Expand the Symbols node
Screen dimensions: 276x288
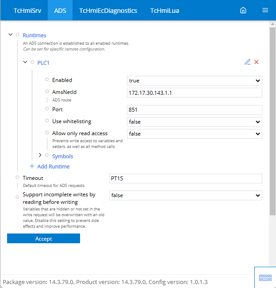click(x=40, y=155)
